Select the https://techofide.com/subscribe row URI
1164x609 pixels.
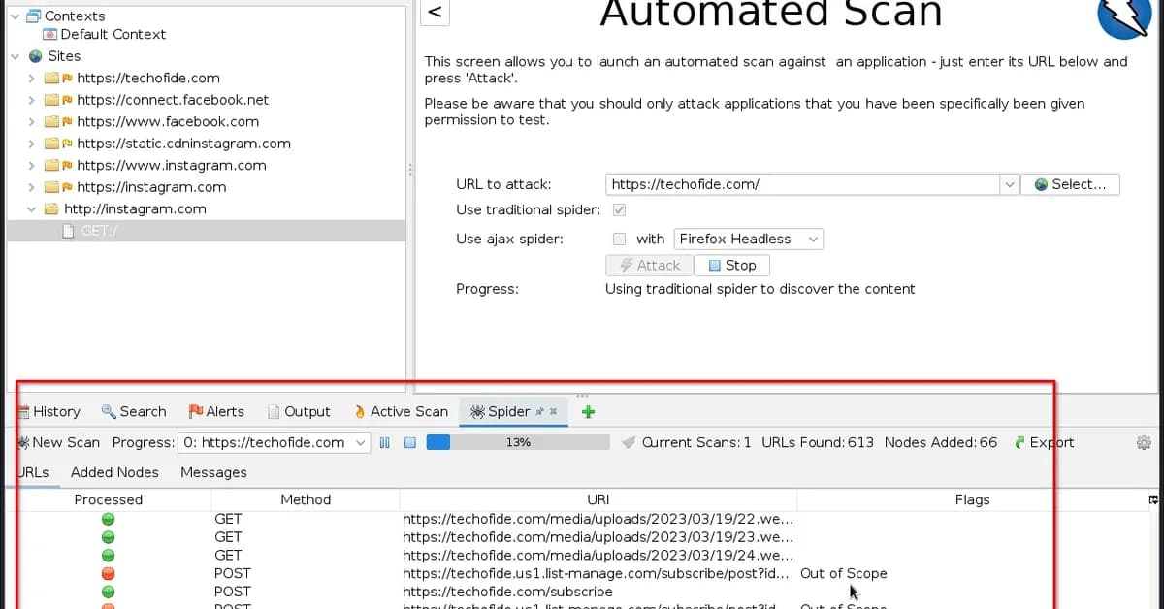click(507, 592)
